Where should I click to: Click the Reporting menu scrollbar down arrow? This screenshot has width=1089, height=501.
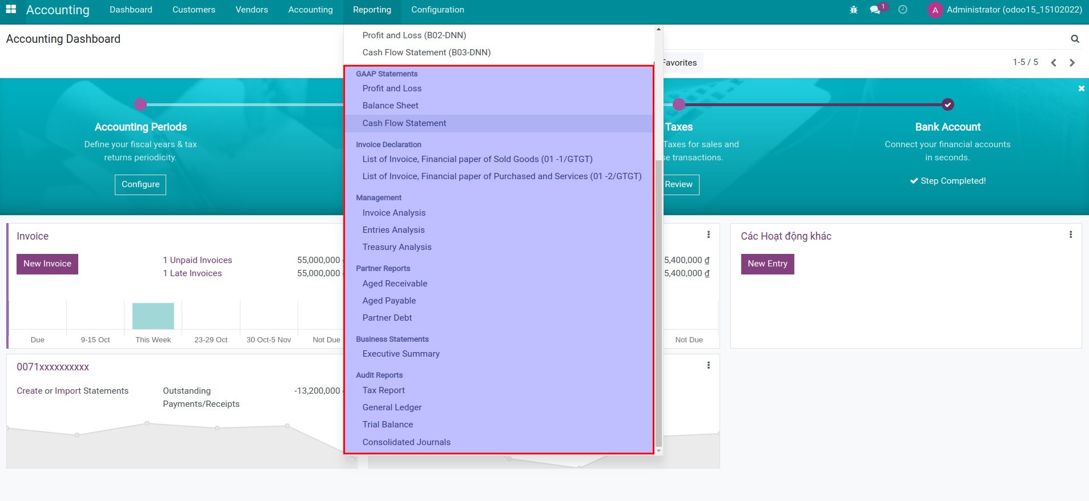pyautogui.click(x=658, y=451)
